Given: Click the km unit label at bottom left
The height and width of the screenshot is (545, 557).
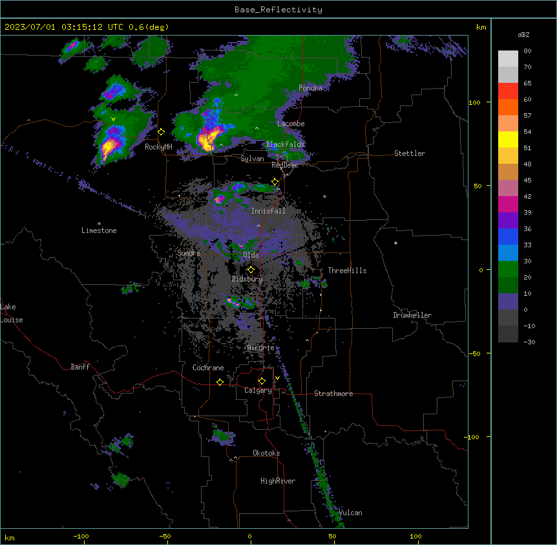Looking at the screenshot, I should [10, 537].
